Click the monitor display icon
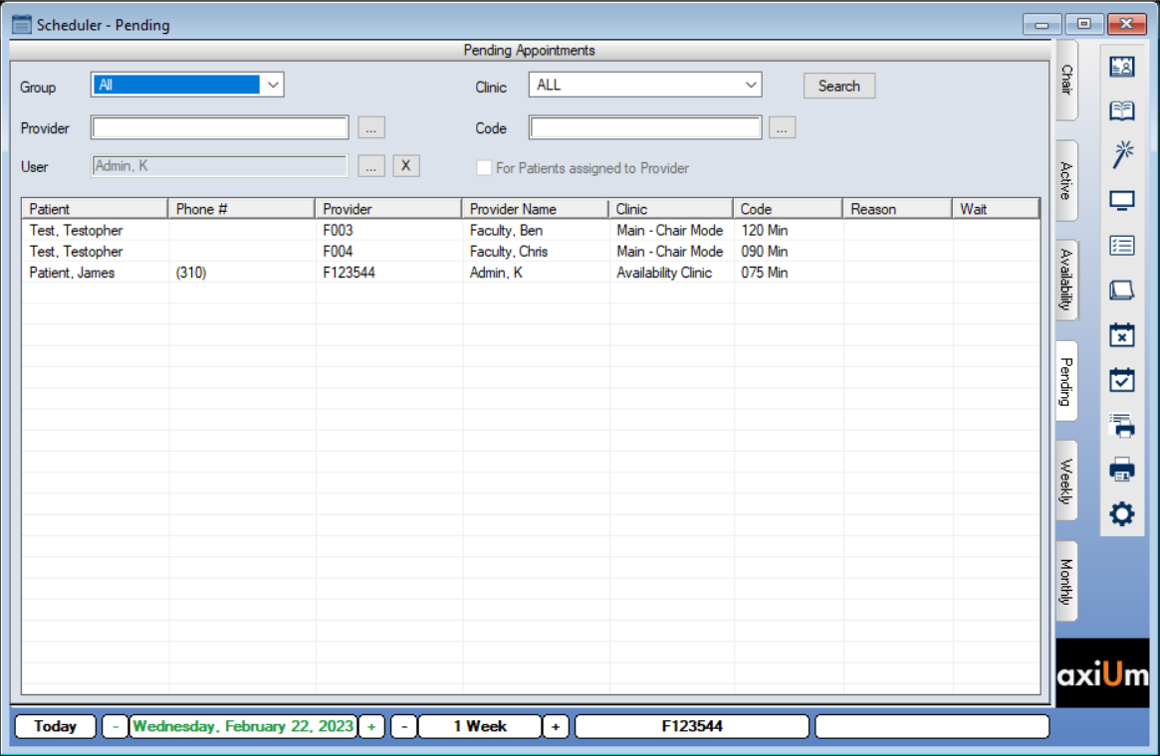The image size is (1160, 756). 1121,200
